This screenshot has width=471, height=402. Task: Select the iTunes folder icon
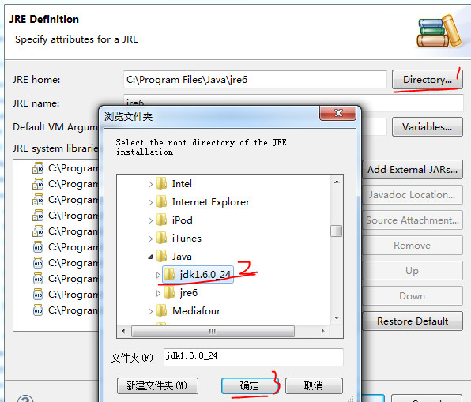(x=161, y=238)
